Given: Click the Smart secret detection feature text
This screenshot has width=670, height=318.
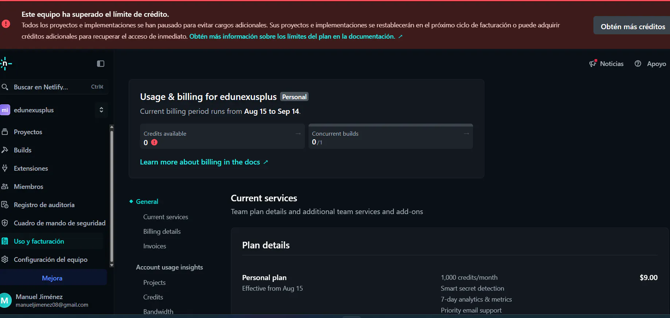Looking at the screenshot, I should (472, 288).
